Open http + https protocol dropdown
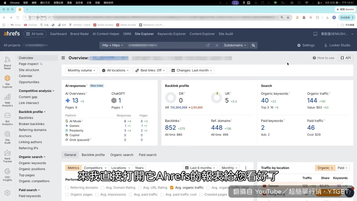Screen dimensions: 357x201 point(113,45)
